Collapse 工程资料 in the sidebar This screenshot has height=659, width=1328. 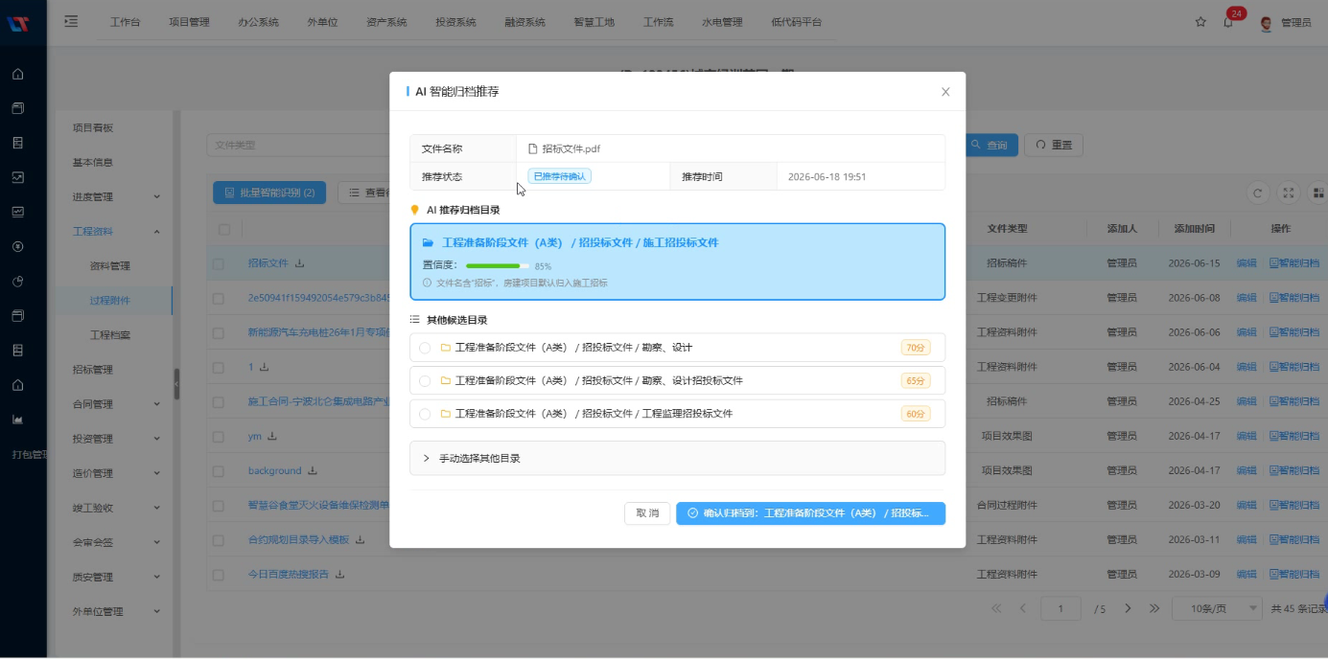113,231
